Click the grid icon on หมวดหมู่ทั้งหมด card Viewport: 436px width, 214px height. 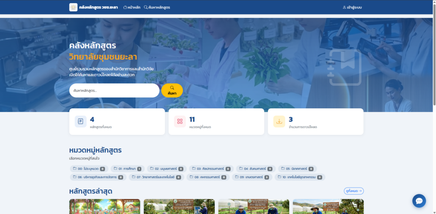coord(180,121)
